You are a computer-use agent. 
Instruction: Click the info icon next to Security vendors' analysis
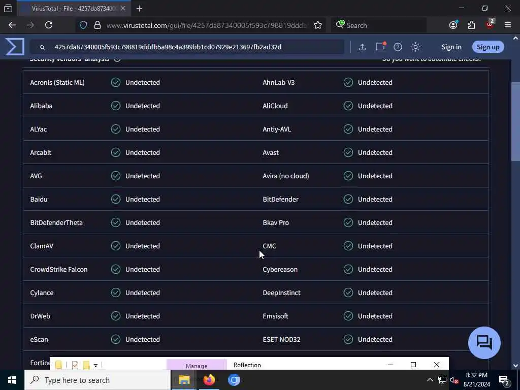click(117, 60)
